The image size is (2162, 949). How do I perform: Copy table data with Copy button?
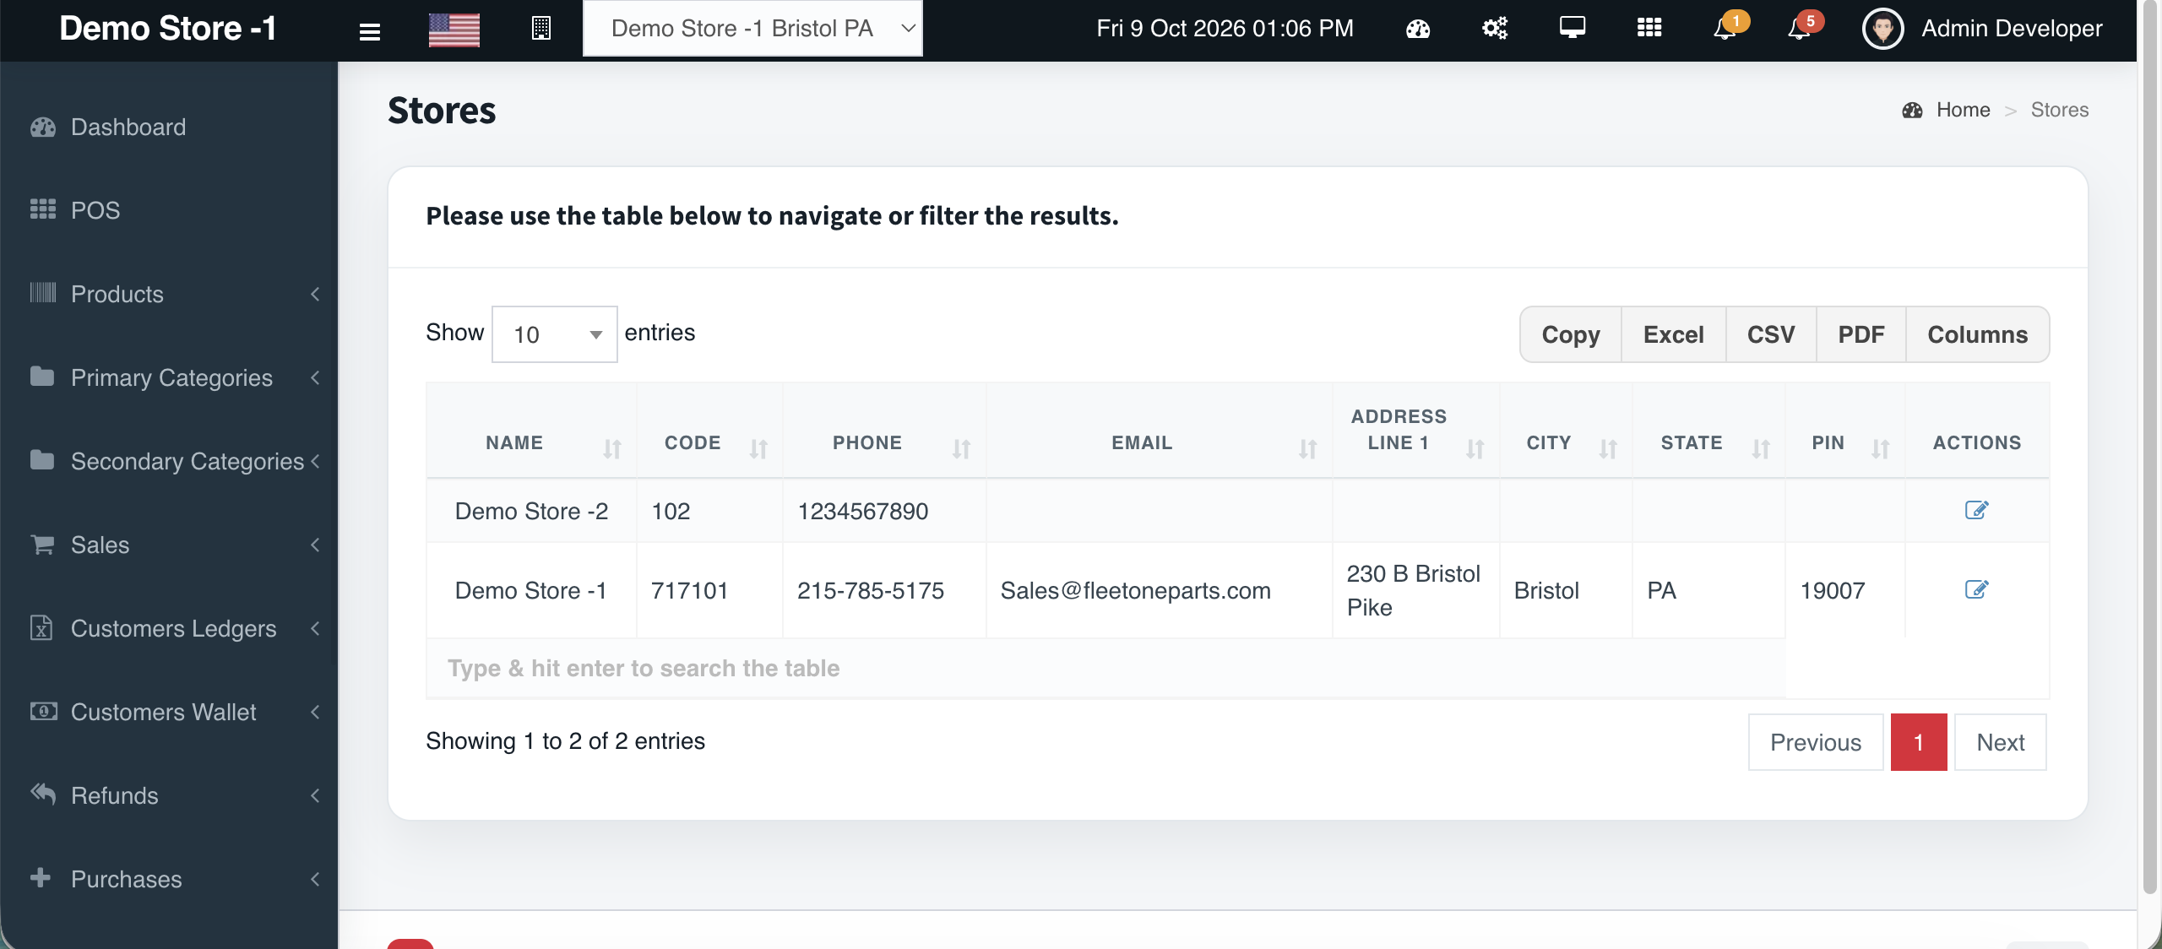point(1571,334)
